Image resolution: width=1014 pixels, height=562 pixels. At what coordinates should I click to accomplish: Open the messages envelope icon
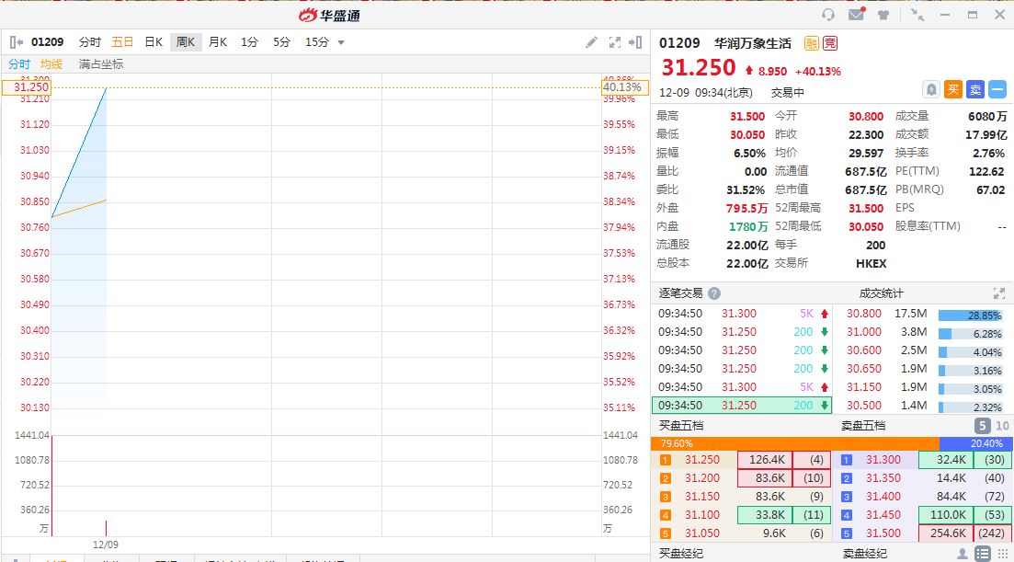(856, 14)
